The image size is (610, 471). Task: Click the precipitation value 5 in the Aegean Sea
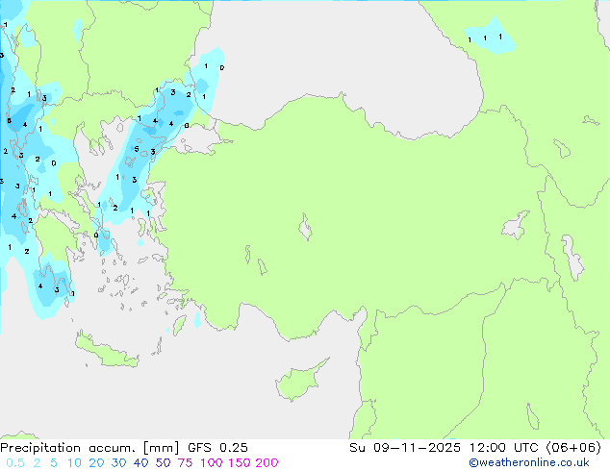137,149
